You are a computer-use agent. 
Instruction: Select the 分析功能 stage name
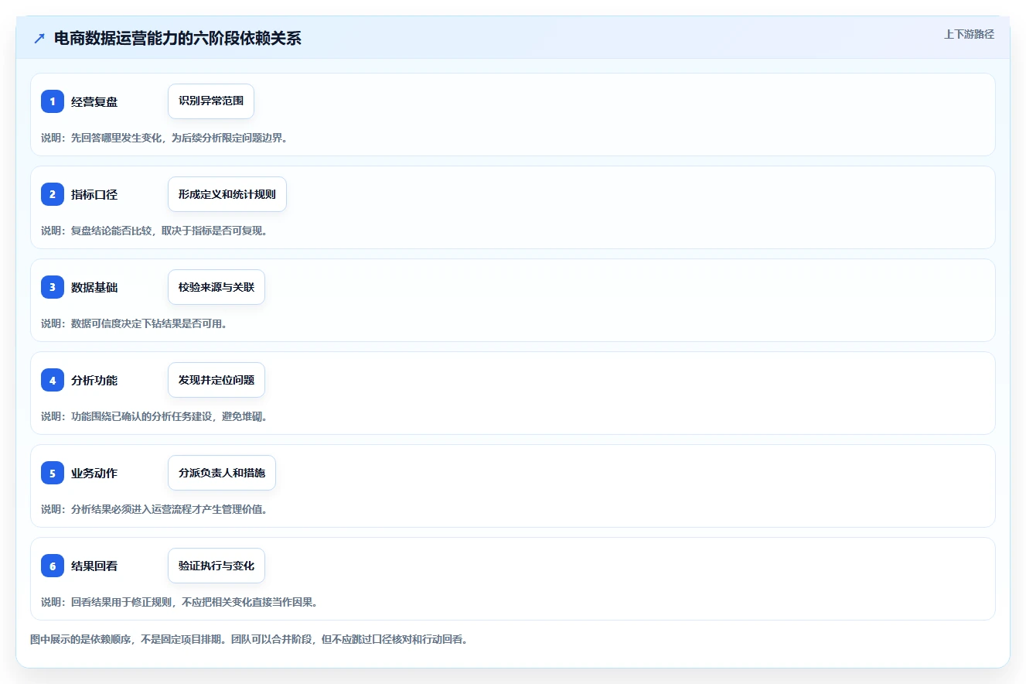[x=94, y=380]
